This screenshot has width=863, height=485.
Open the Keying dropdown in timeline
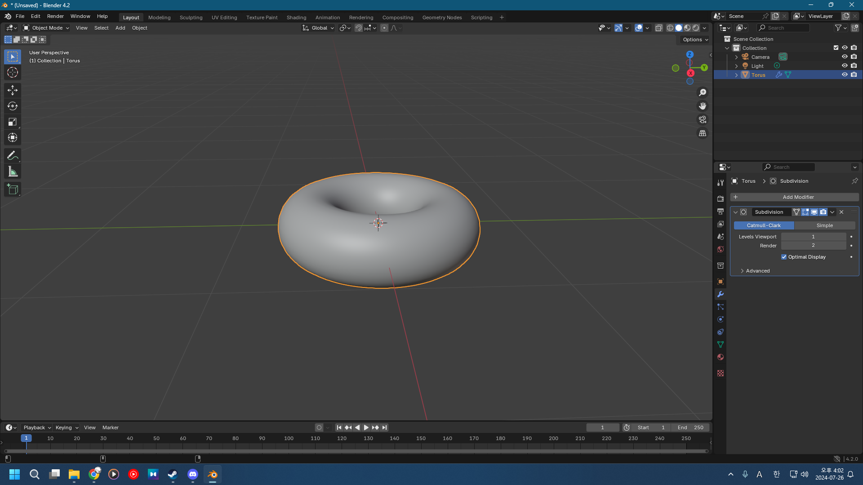[x=67, y=428]
